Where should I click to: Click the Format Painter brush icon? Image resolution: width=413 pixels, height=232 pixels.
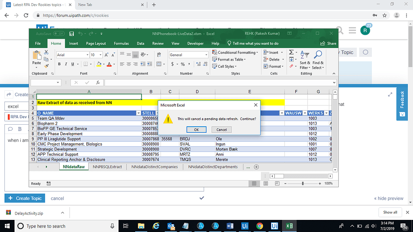click(x=46, y=65)
